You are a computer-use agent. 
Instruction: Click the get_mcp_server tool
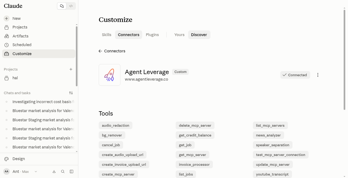click(x=192, y=155)
